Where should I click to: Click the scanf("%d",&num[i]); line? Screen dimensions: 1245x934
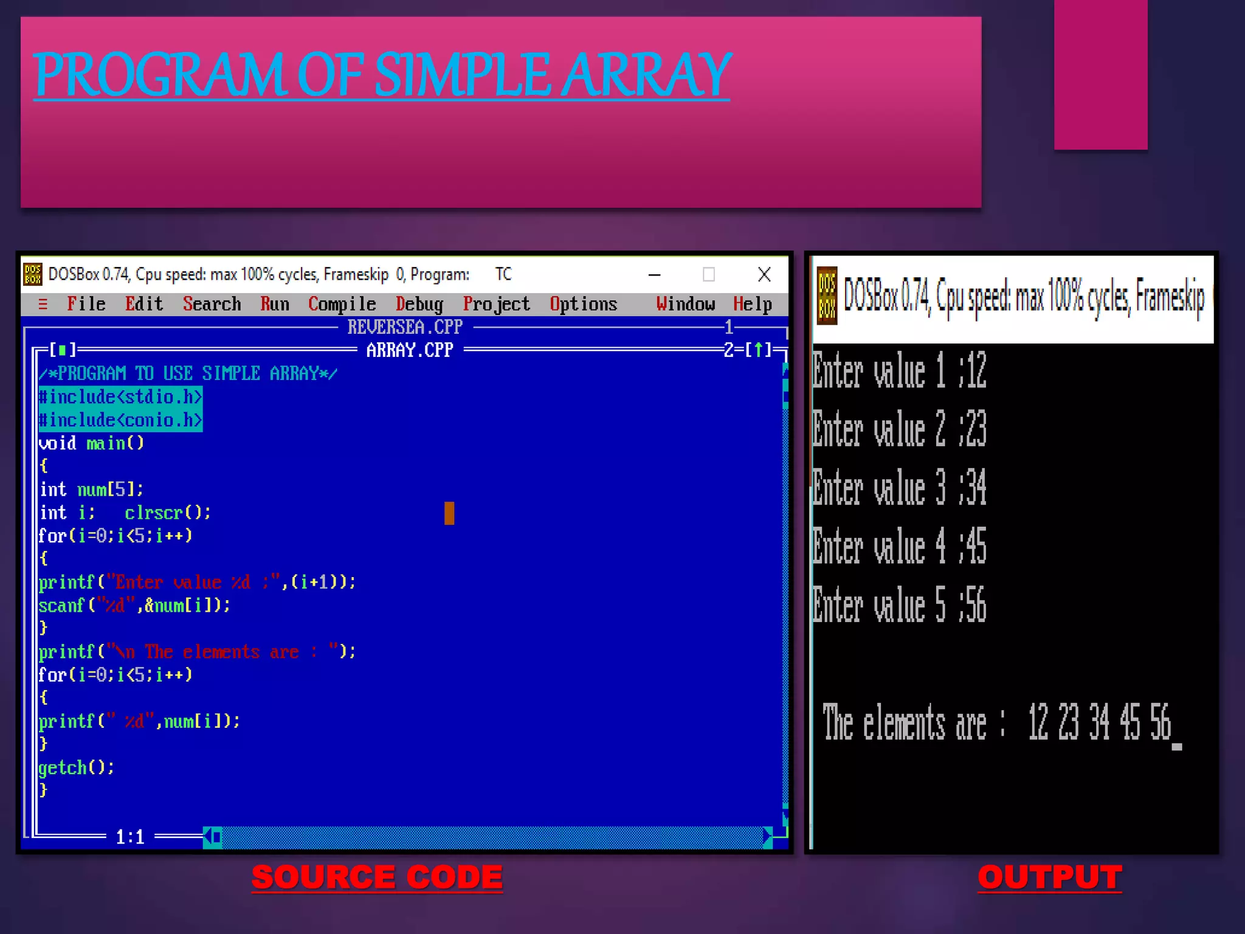click(134, 606)
